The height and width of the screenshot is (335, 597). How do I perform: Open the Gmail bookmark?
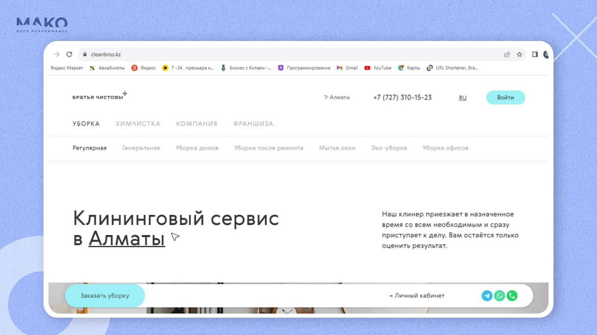(x=347, y=68)
